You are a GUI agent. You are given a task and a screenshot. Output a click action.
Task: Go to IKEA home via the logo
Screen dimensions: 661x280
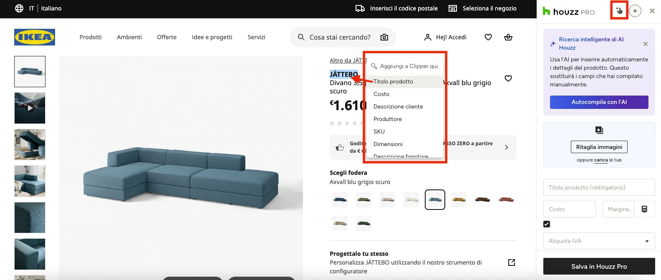point(35,37)
